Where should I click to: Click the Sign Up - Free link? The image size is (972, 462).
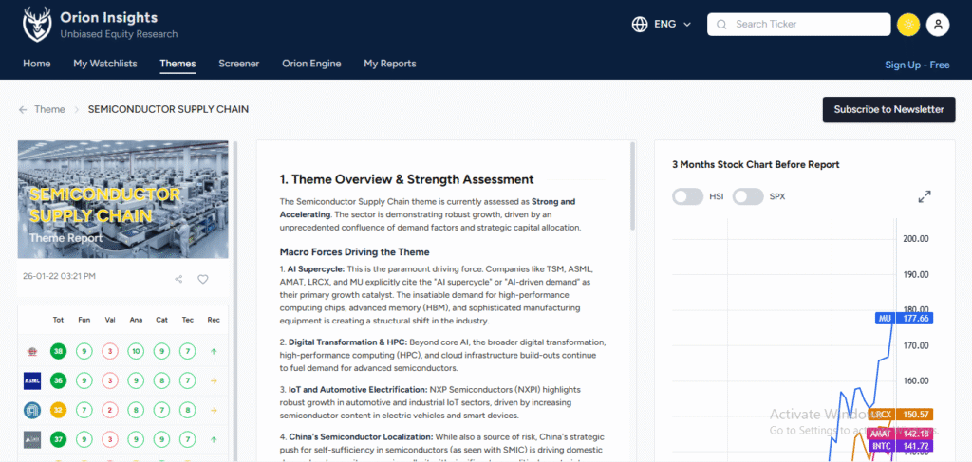pyautogui.click(x=916, y=65)
